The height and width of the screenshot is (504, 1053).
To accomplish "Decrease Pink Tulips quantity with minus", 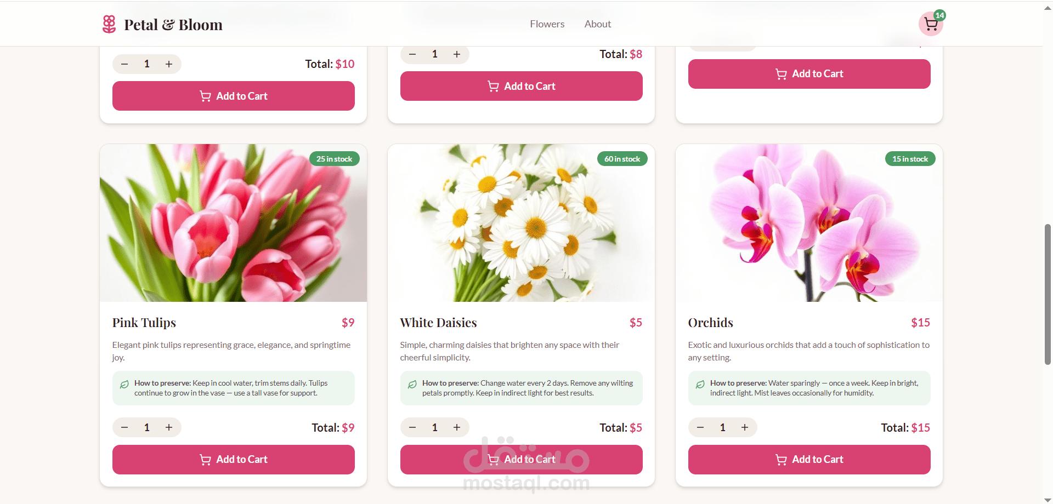I will point(124,427).
